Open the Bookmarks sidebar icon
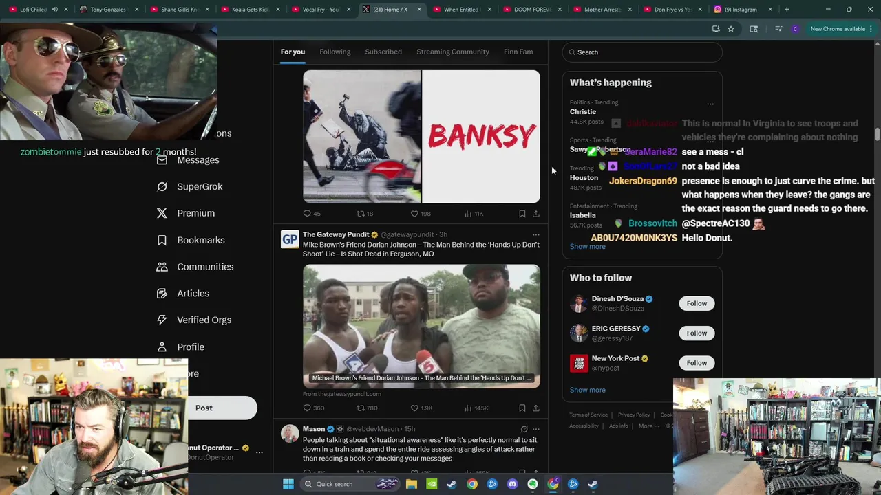The width and height of the screenshot is (881, 495). tap(162, 240)
